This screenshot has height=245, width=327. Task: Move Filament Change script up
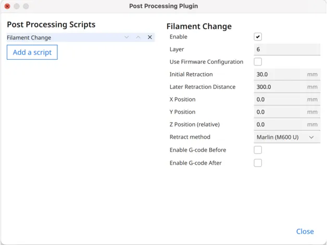(138, 37)
